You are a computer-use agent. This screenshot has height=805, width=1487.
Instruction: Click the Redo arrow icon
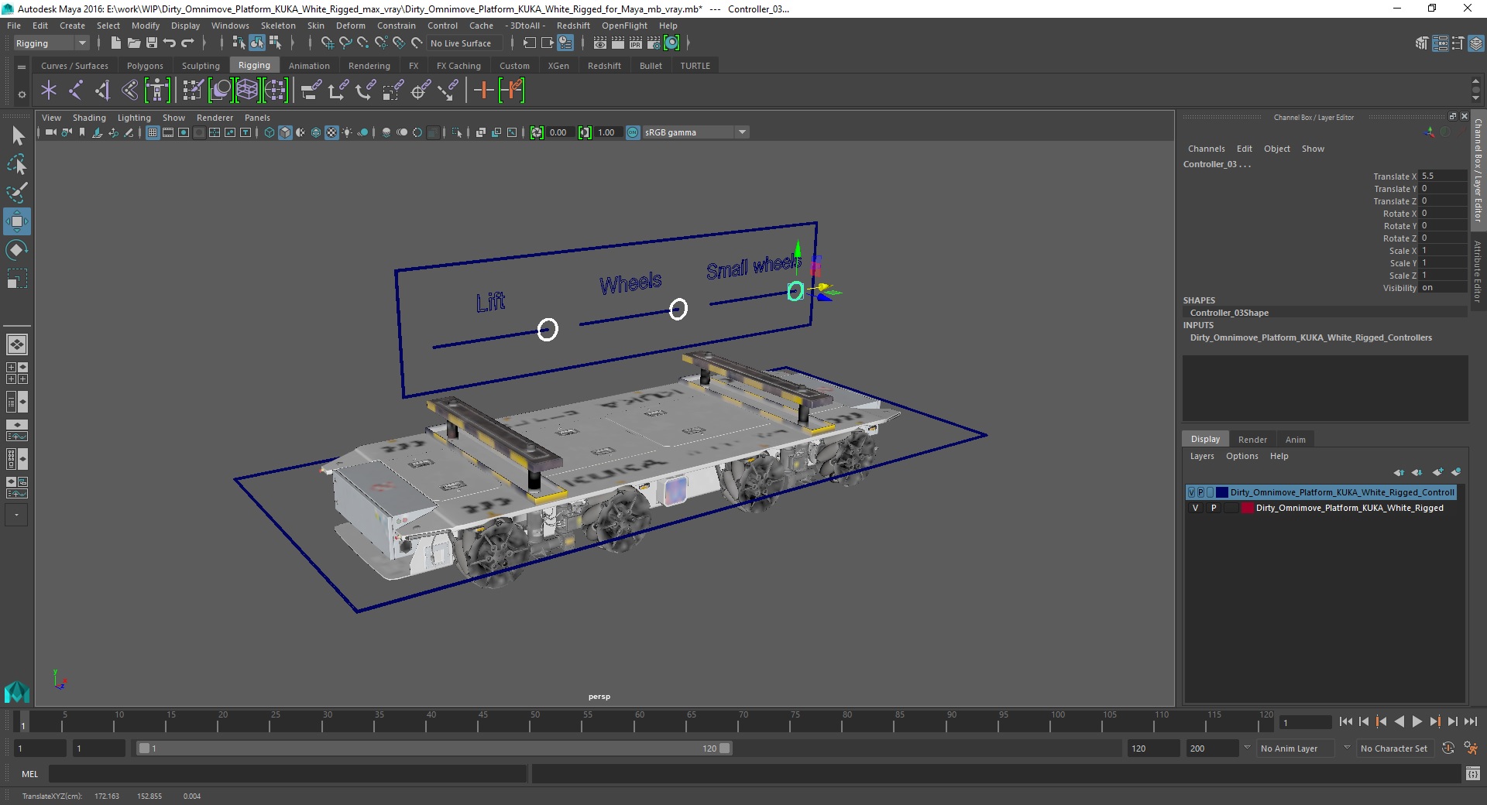point(187,43)
